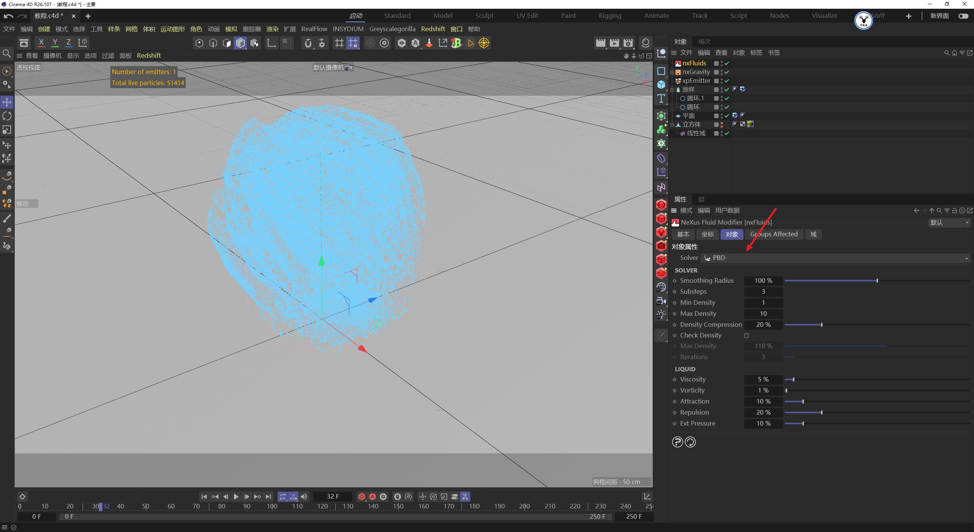Screen dimensions: 974x532
Task: Select the Rotate tool in the left toolbar
Action: click(7, 116)
